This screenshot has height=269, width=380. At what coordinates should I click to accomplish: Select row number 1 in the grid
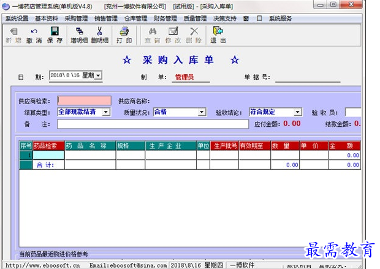pos(26,155)
